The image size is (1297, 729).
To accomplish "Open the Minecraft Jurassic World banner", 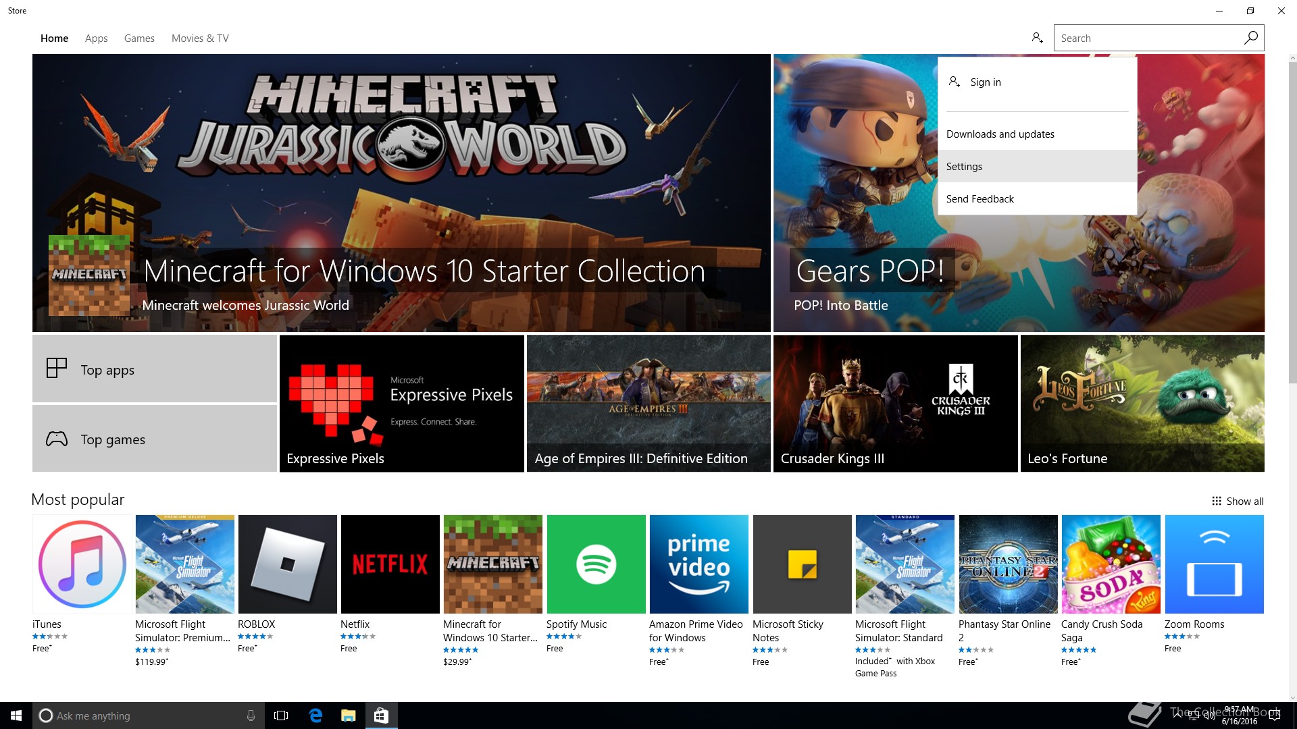I will click(x=401, y=193).
